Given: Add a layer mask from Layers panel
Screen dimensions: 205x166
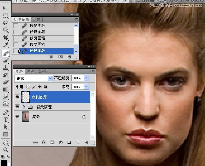Looking at the screenshot, I should coord(52,143).
